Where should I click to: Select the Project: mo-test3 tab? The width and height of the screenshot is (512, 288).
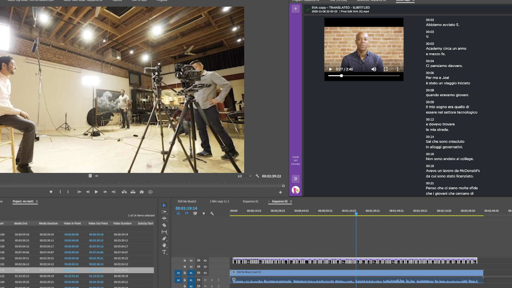pos(23,201)
